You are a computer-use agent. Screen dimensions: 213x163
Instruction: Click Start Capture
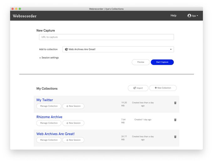pyautogui.click(x=162, y=62)
